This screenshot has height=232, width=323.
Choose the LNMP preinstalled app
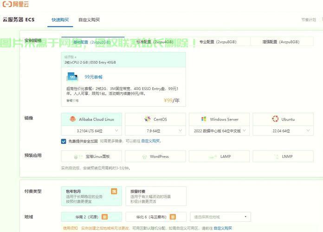(x=283, y=156)
